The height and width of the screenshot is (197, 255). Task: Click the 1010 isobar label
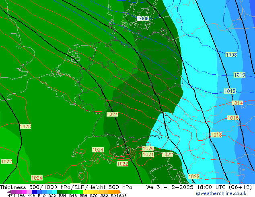click(x=239, y=75)
